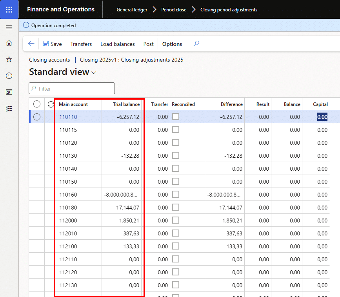
Task: Click Post in action pane
Action: tap(148, 44)
